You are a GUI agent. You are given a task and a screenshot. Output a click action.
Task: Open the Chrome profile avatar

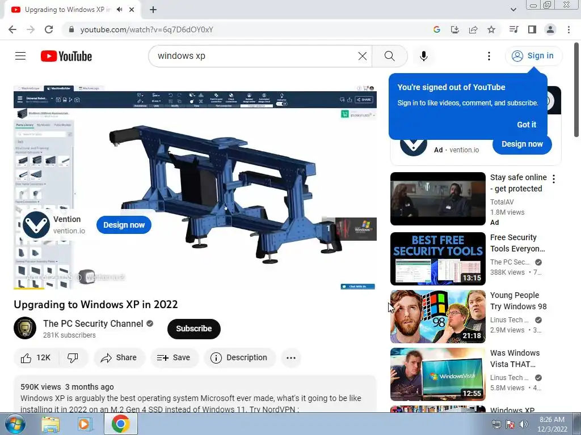550,29
